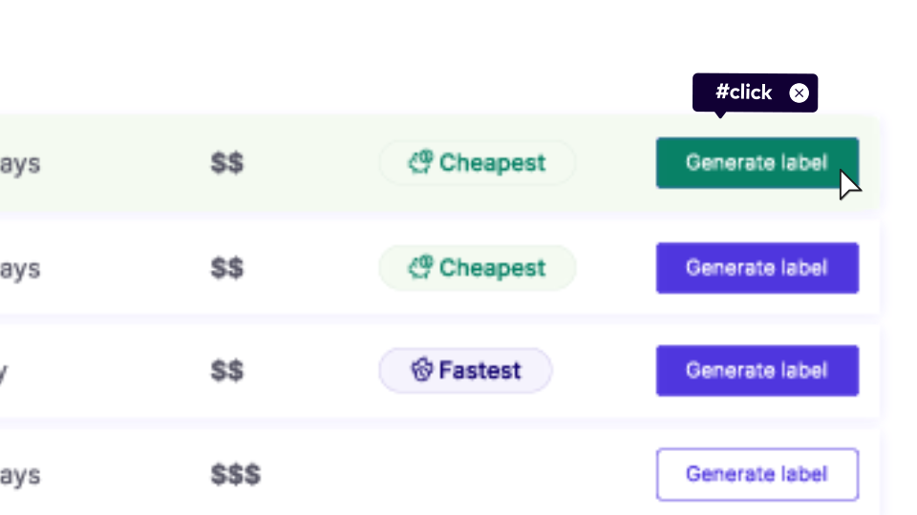Click the icon inside Fastest badge

tap(422, 370)
